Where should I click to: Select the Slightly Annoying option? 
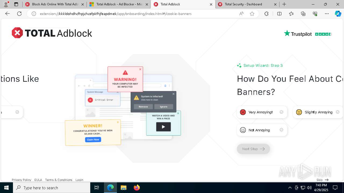click(x=318, y=112)
